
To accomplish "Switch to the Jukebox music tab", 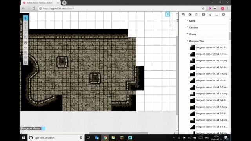I will click(210, 14).
